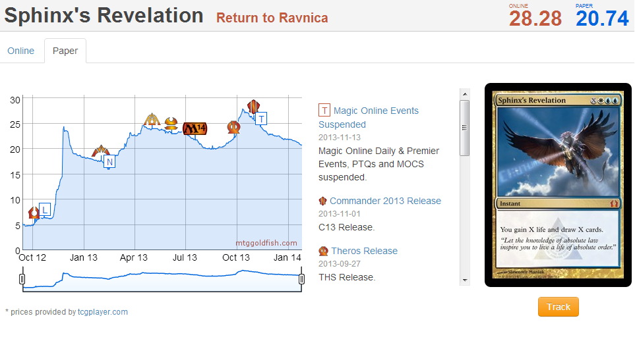Select the Paper price tab

[x=65, y=51]
